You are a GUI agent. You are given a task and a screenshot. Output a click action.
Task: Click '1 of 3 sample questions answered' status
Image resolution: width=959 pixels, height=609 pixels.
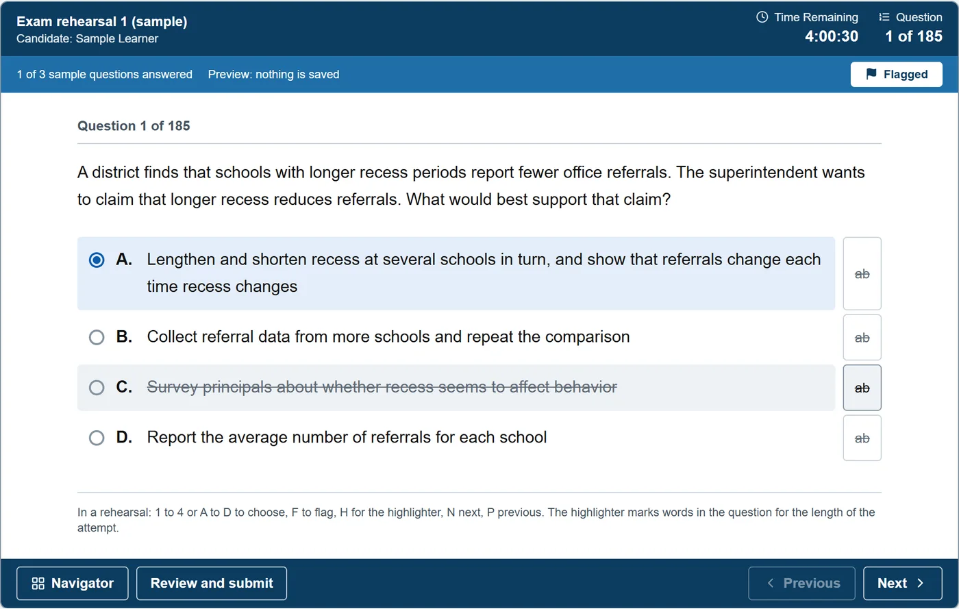click(x=105, y=74)
